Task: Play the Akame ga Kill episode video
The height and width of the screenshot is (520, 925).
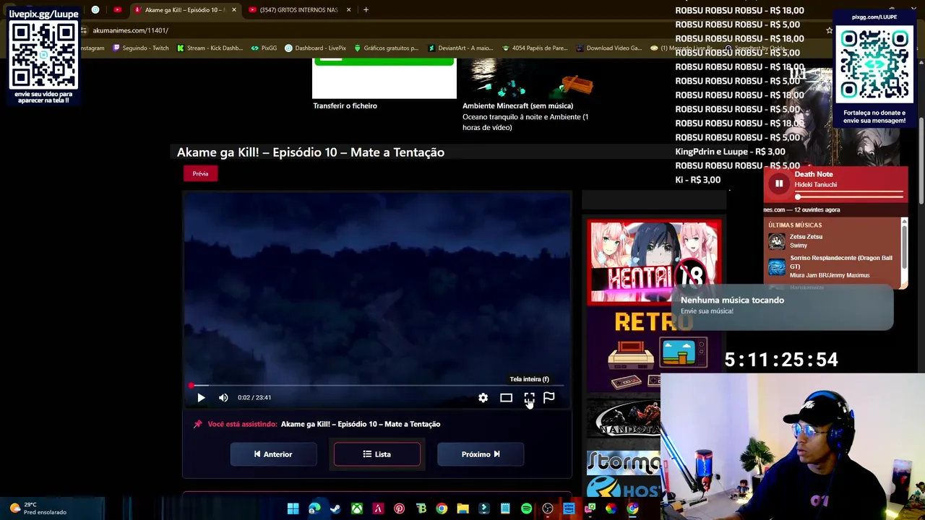Action: [201, 397]
